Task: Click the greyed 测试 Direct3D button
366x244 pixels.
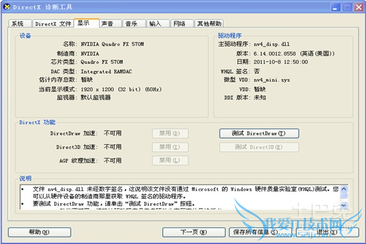Action: click(259, 147)
